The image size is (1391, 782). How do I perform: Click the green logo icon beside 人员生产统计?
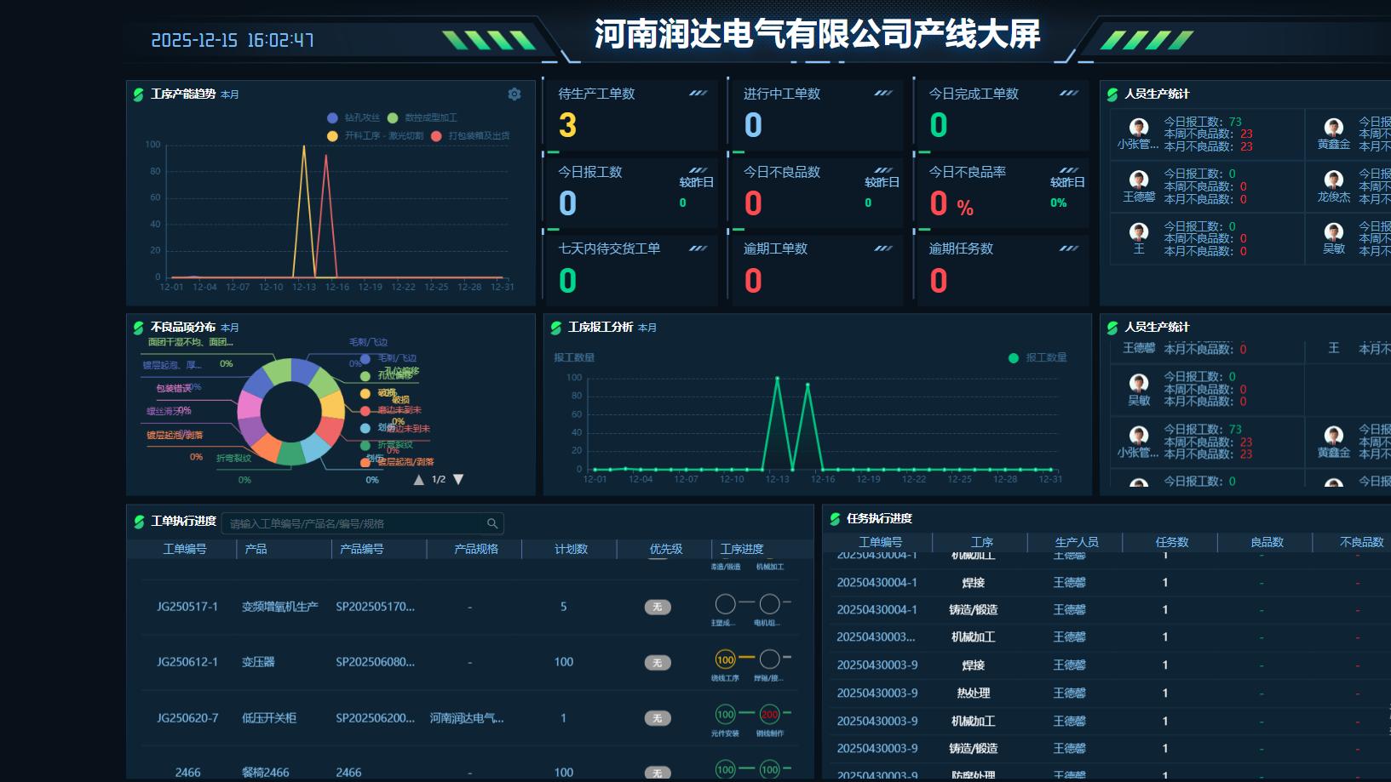click(1113, 95)
